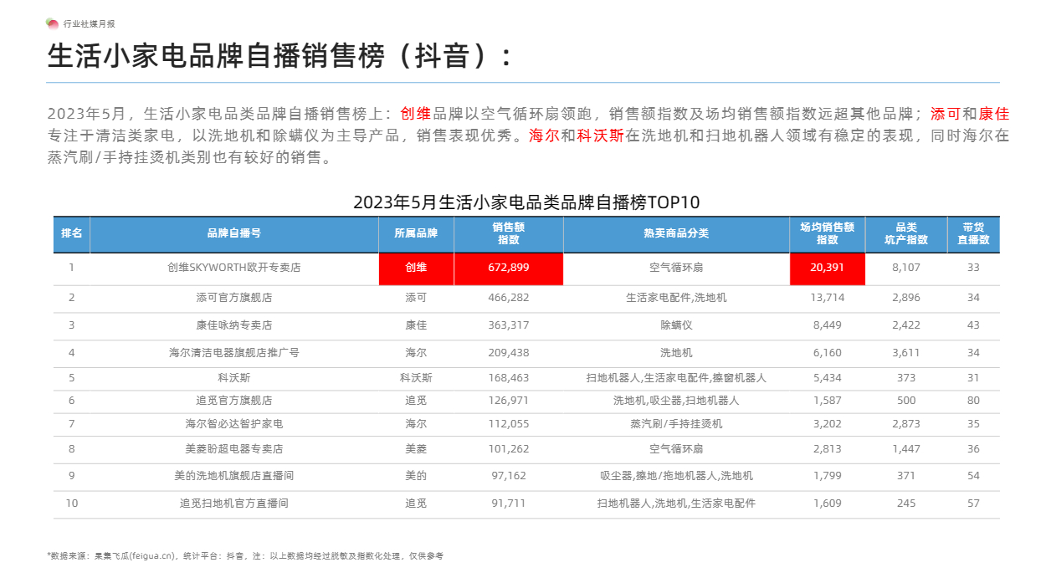Click the 3,611 category index value

(906, 353)
